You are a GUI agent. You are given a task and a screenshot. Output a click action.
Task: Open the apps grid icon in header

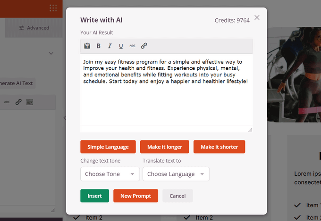click(x=53, y=8)
